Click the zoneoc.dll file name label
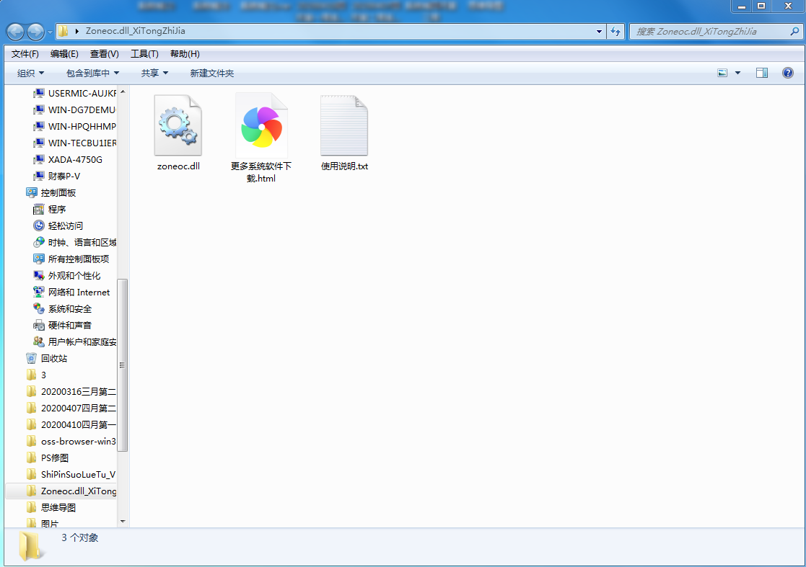Viewport: 806px width, 567px height. point(178,166)
